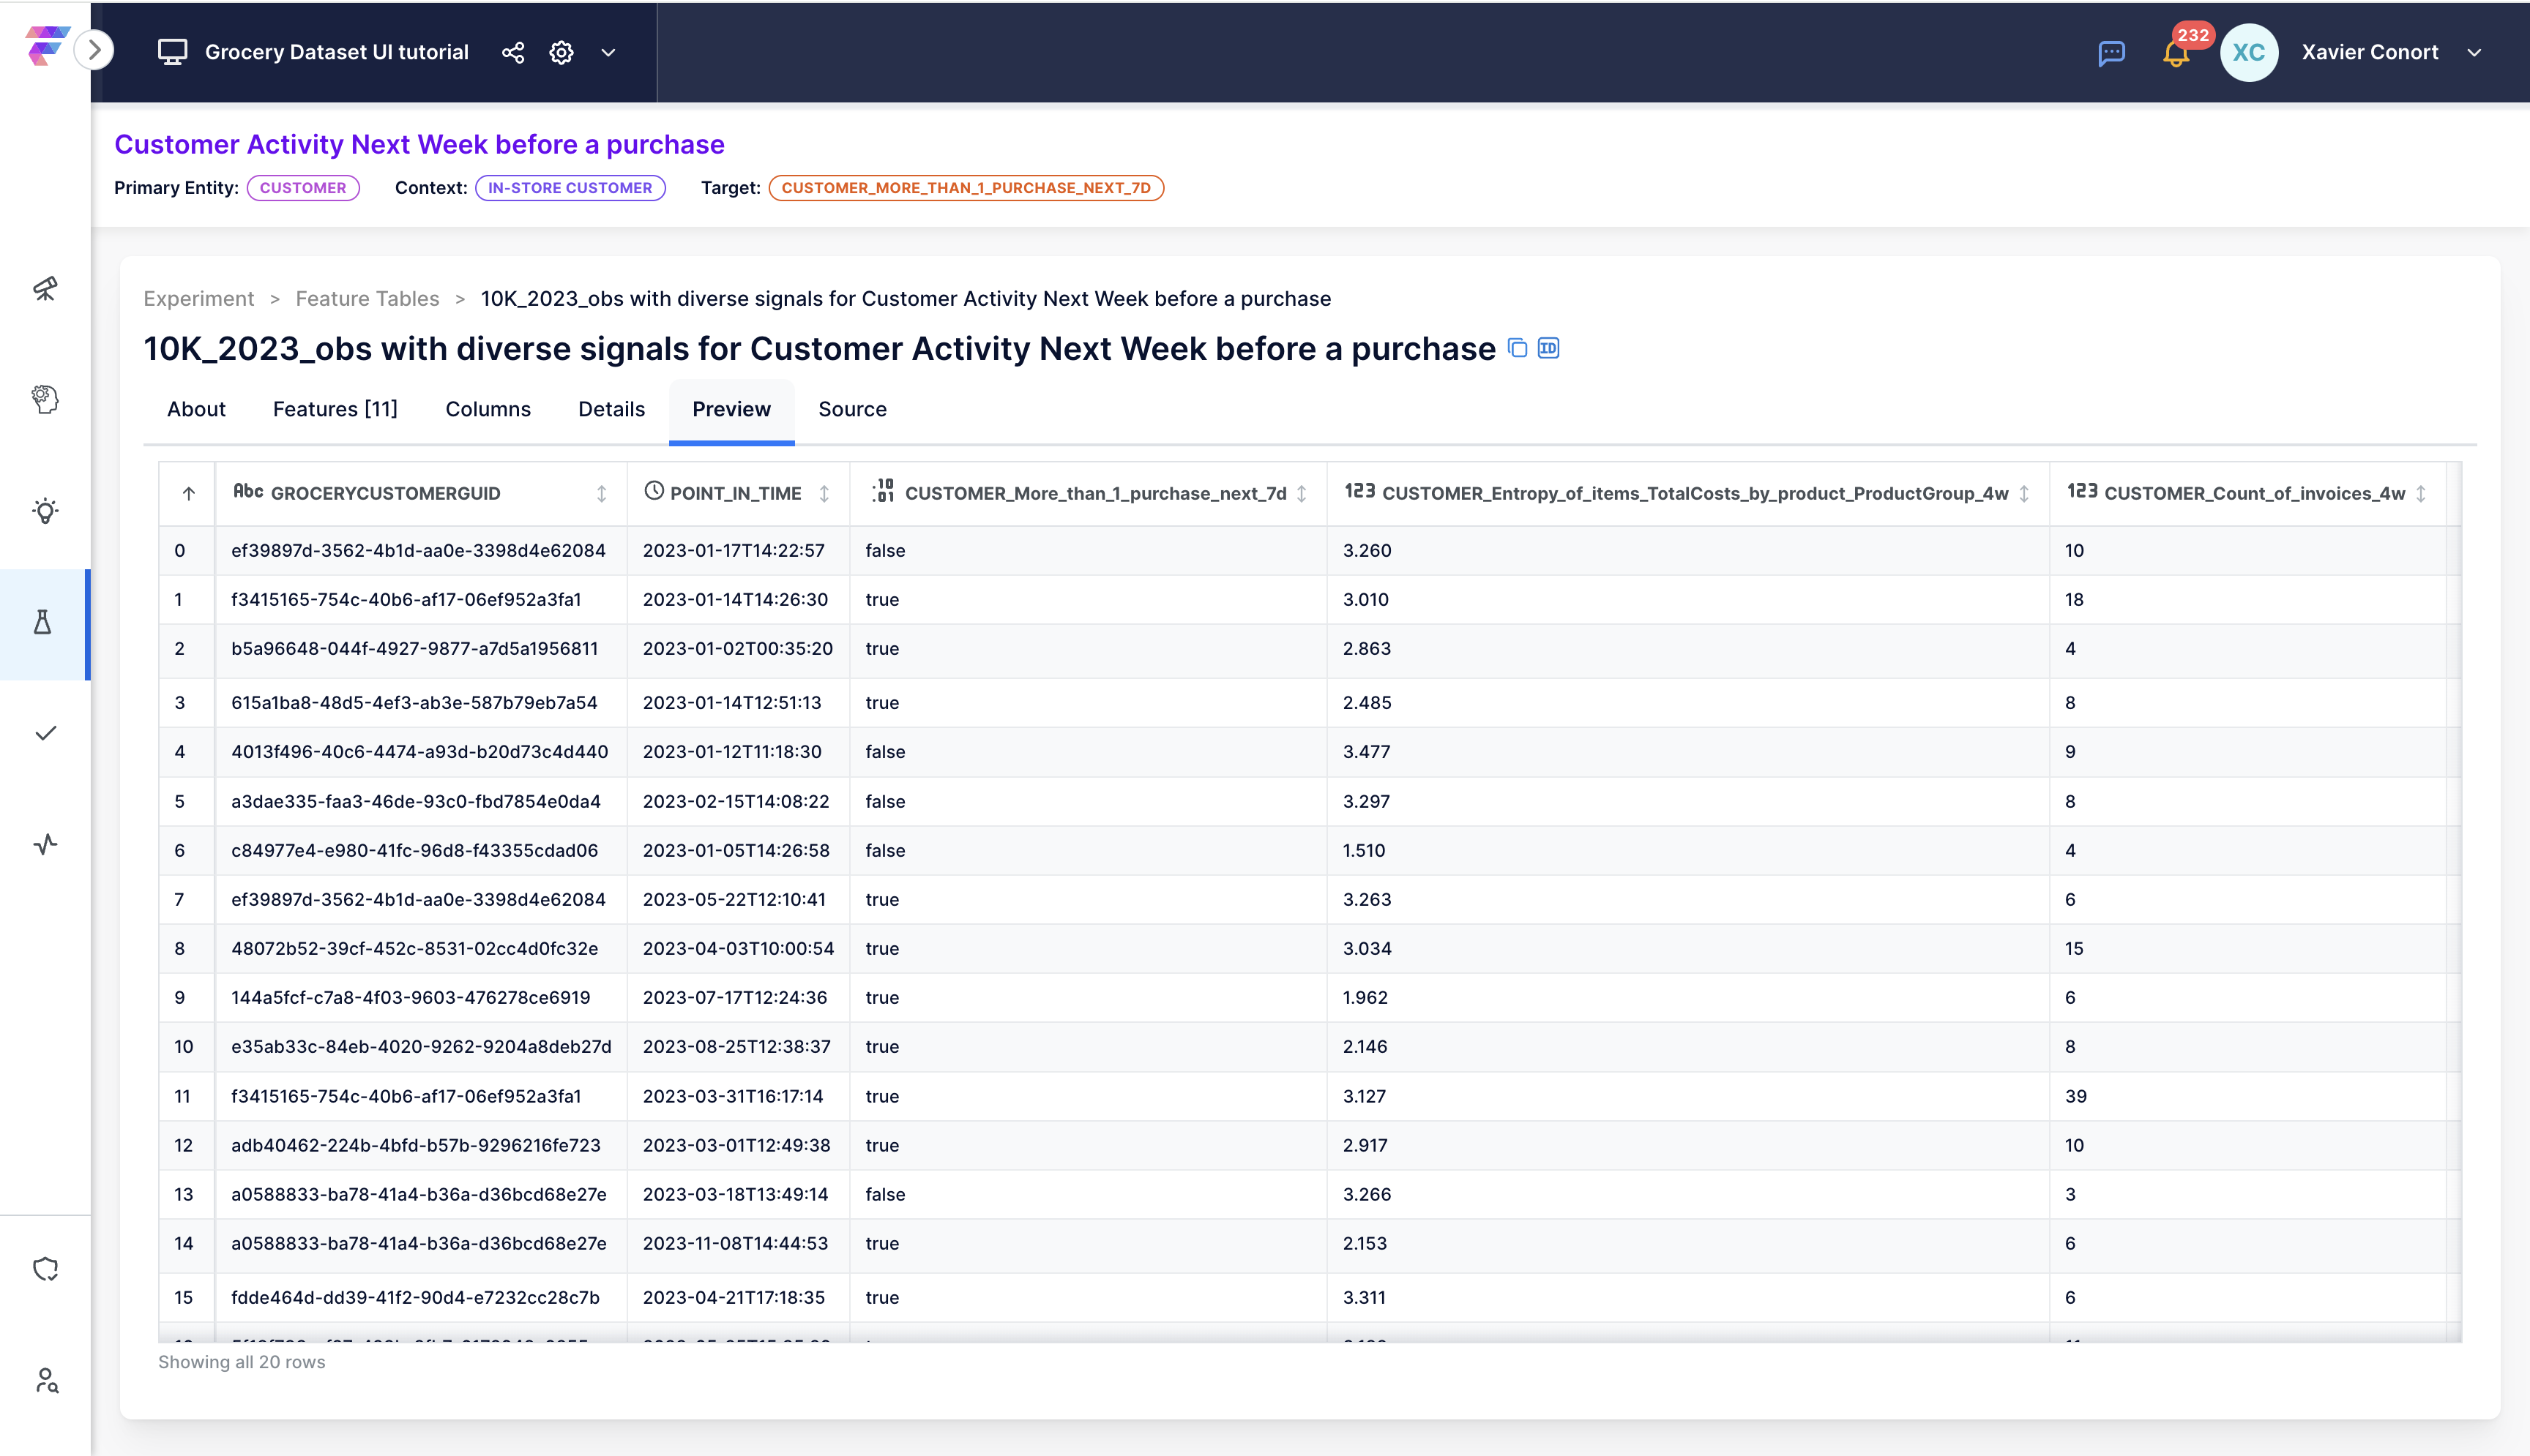
Task: Open the telescope sidebar icon
Action: pyautogui.click(x=45, y=289)
